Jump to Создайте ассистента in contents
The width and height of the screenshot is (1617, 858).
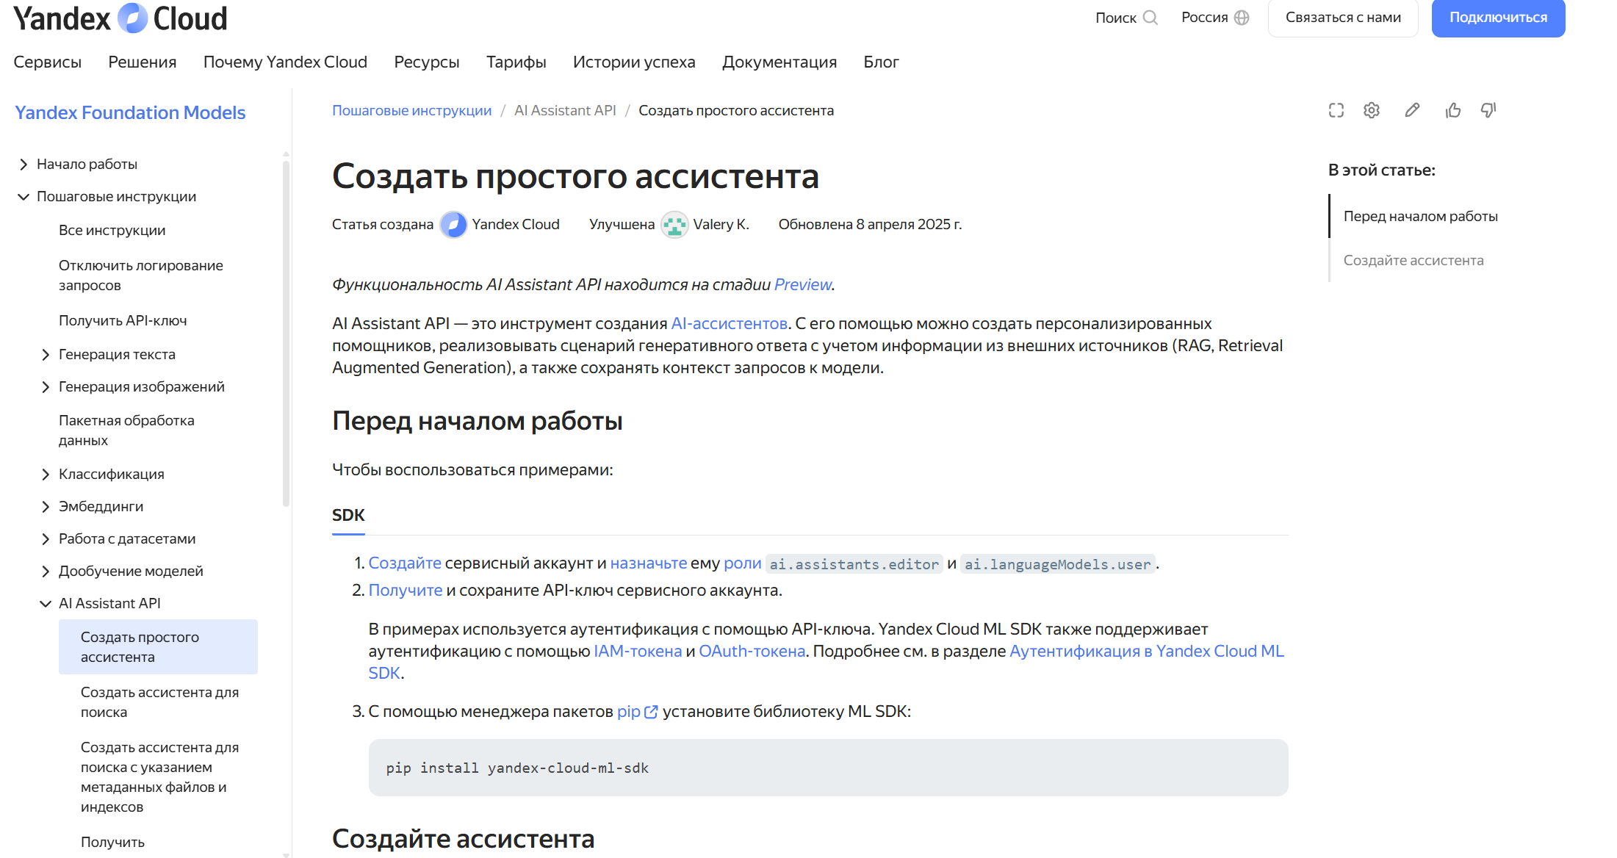click(x=1413, y=261)
